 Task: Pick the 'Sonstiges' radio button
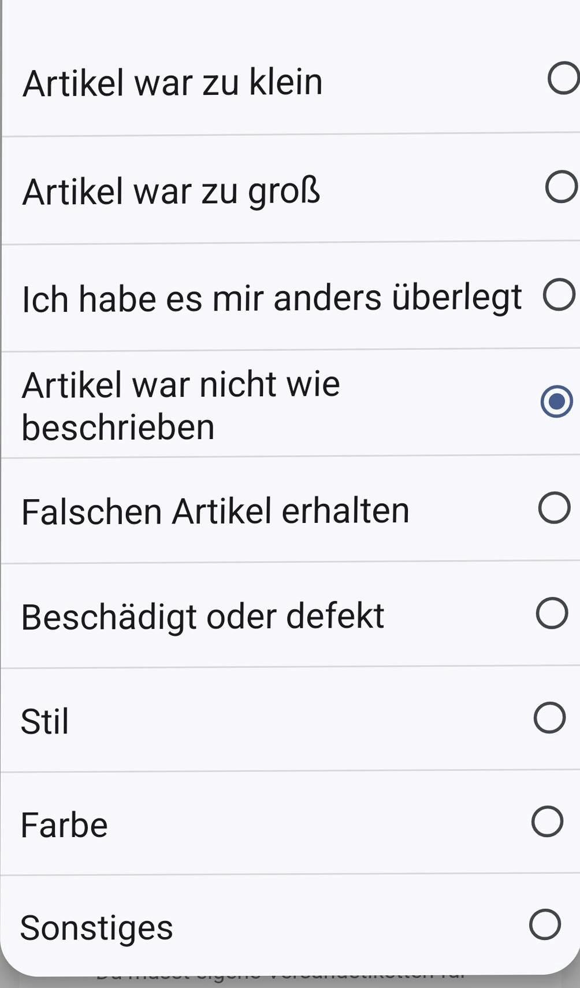point(545,924)
